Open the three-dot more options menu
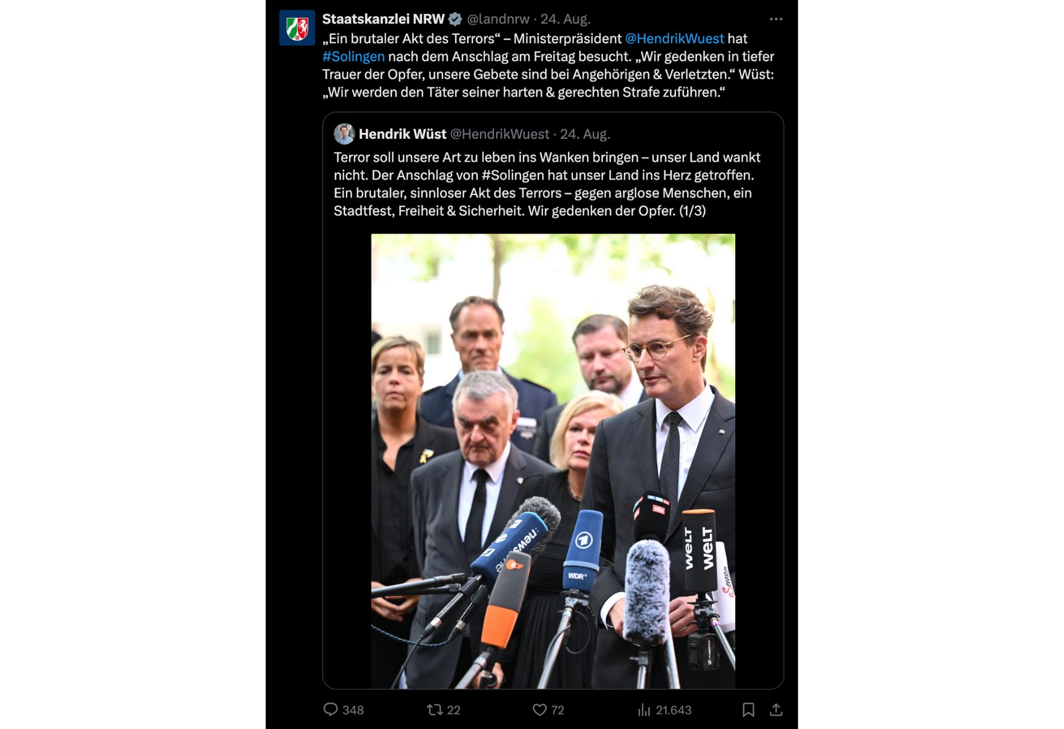Image resolution: width=1064 pixels, height=729 pixels. [776, 19]
